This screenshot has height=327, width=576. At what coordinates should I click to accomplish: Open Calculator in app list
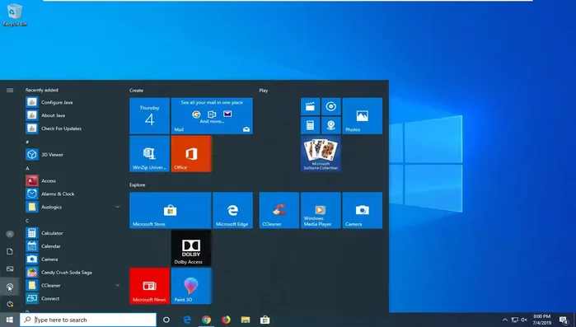click(x=73, y=233)
